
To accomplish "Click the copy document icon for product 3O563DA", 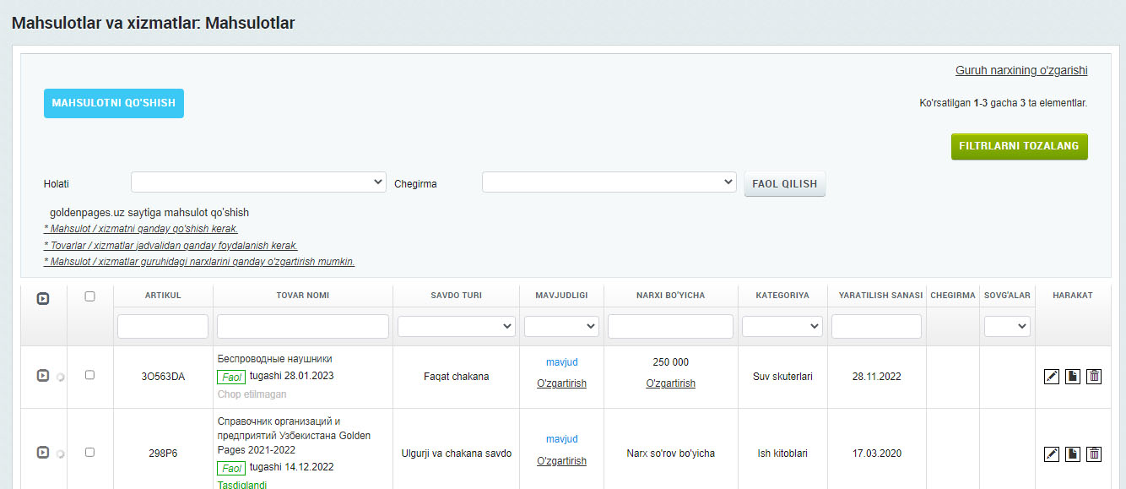I will point(1072,377).
